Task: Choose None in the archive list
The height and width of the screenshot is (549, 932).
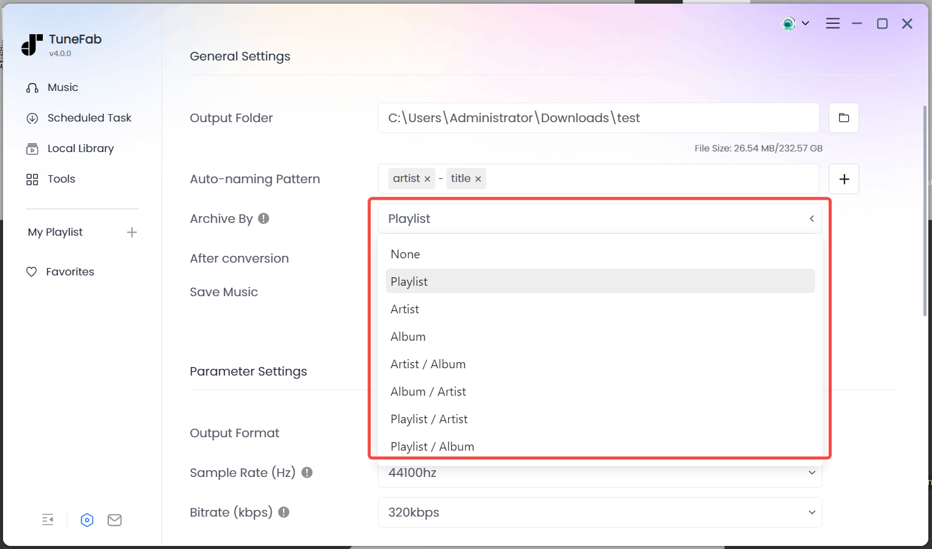Action: click(x=405, y=254)
